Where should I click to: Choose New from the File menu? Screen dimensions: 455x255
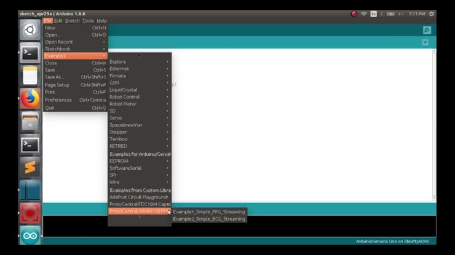[76, 28]
